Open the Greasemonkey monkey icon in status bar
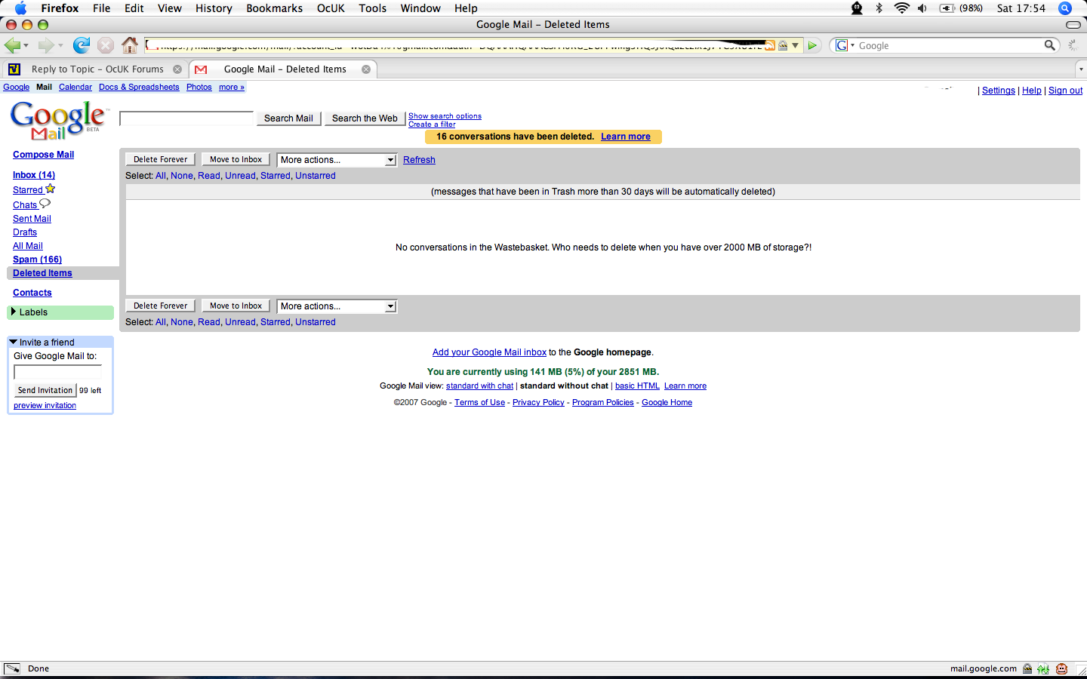The height and width of the screenshot is (679, 1087). coord(1061,668)
